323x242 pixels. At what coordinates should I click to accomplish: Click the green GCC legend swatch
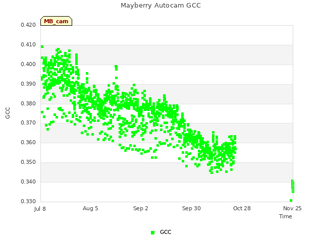pos(152,232)
